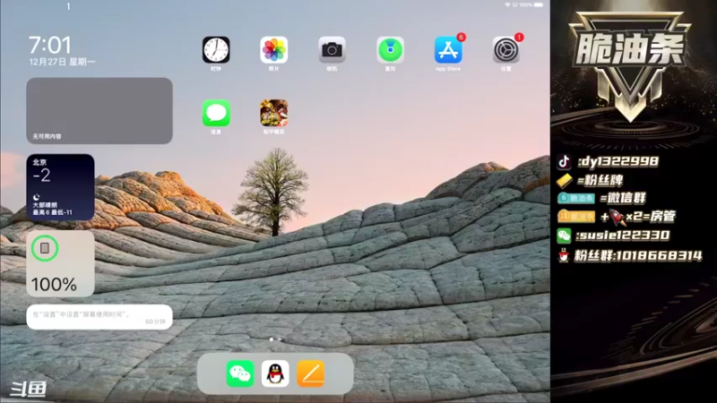This screenshot has height=403, width=717.
Task: Open the Messages app
Action: [x=216, y=113]
